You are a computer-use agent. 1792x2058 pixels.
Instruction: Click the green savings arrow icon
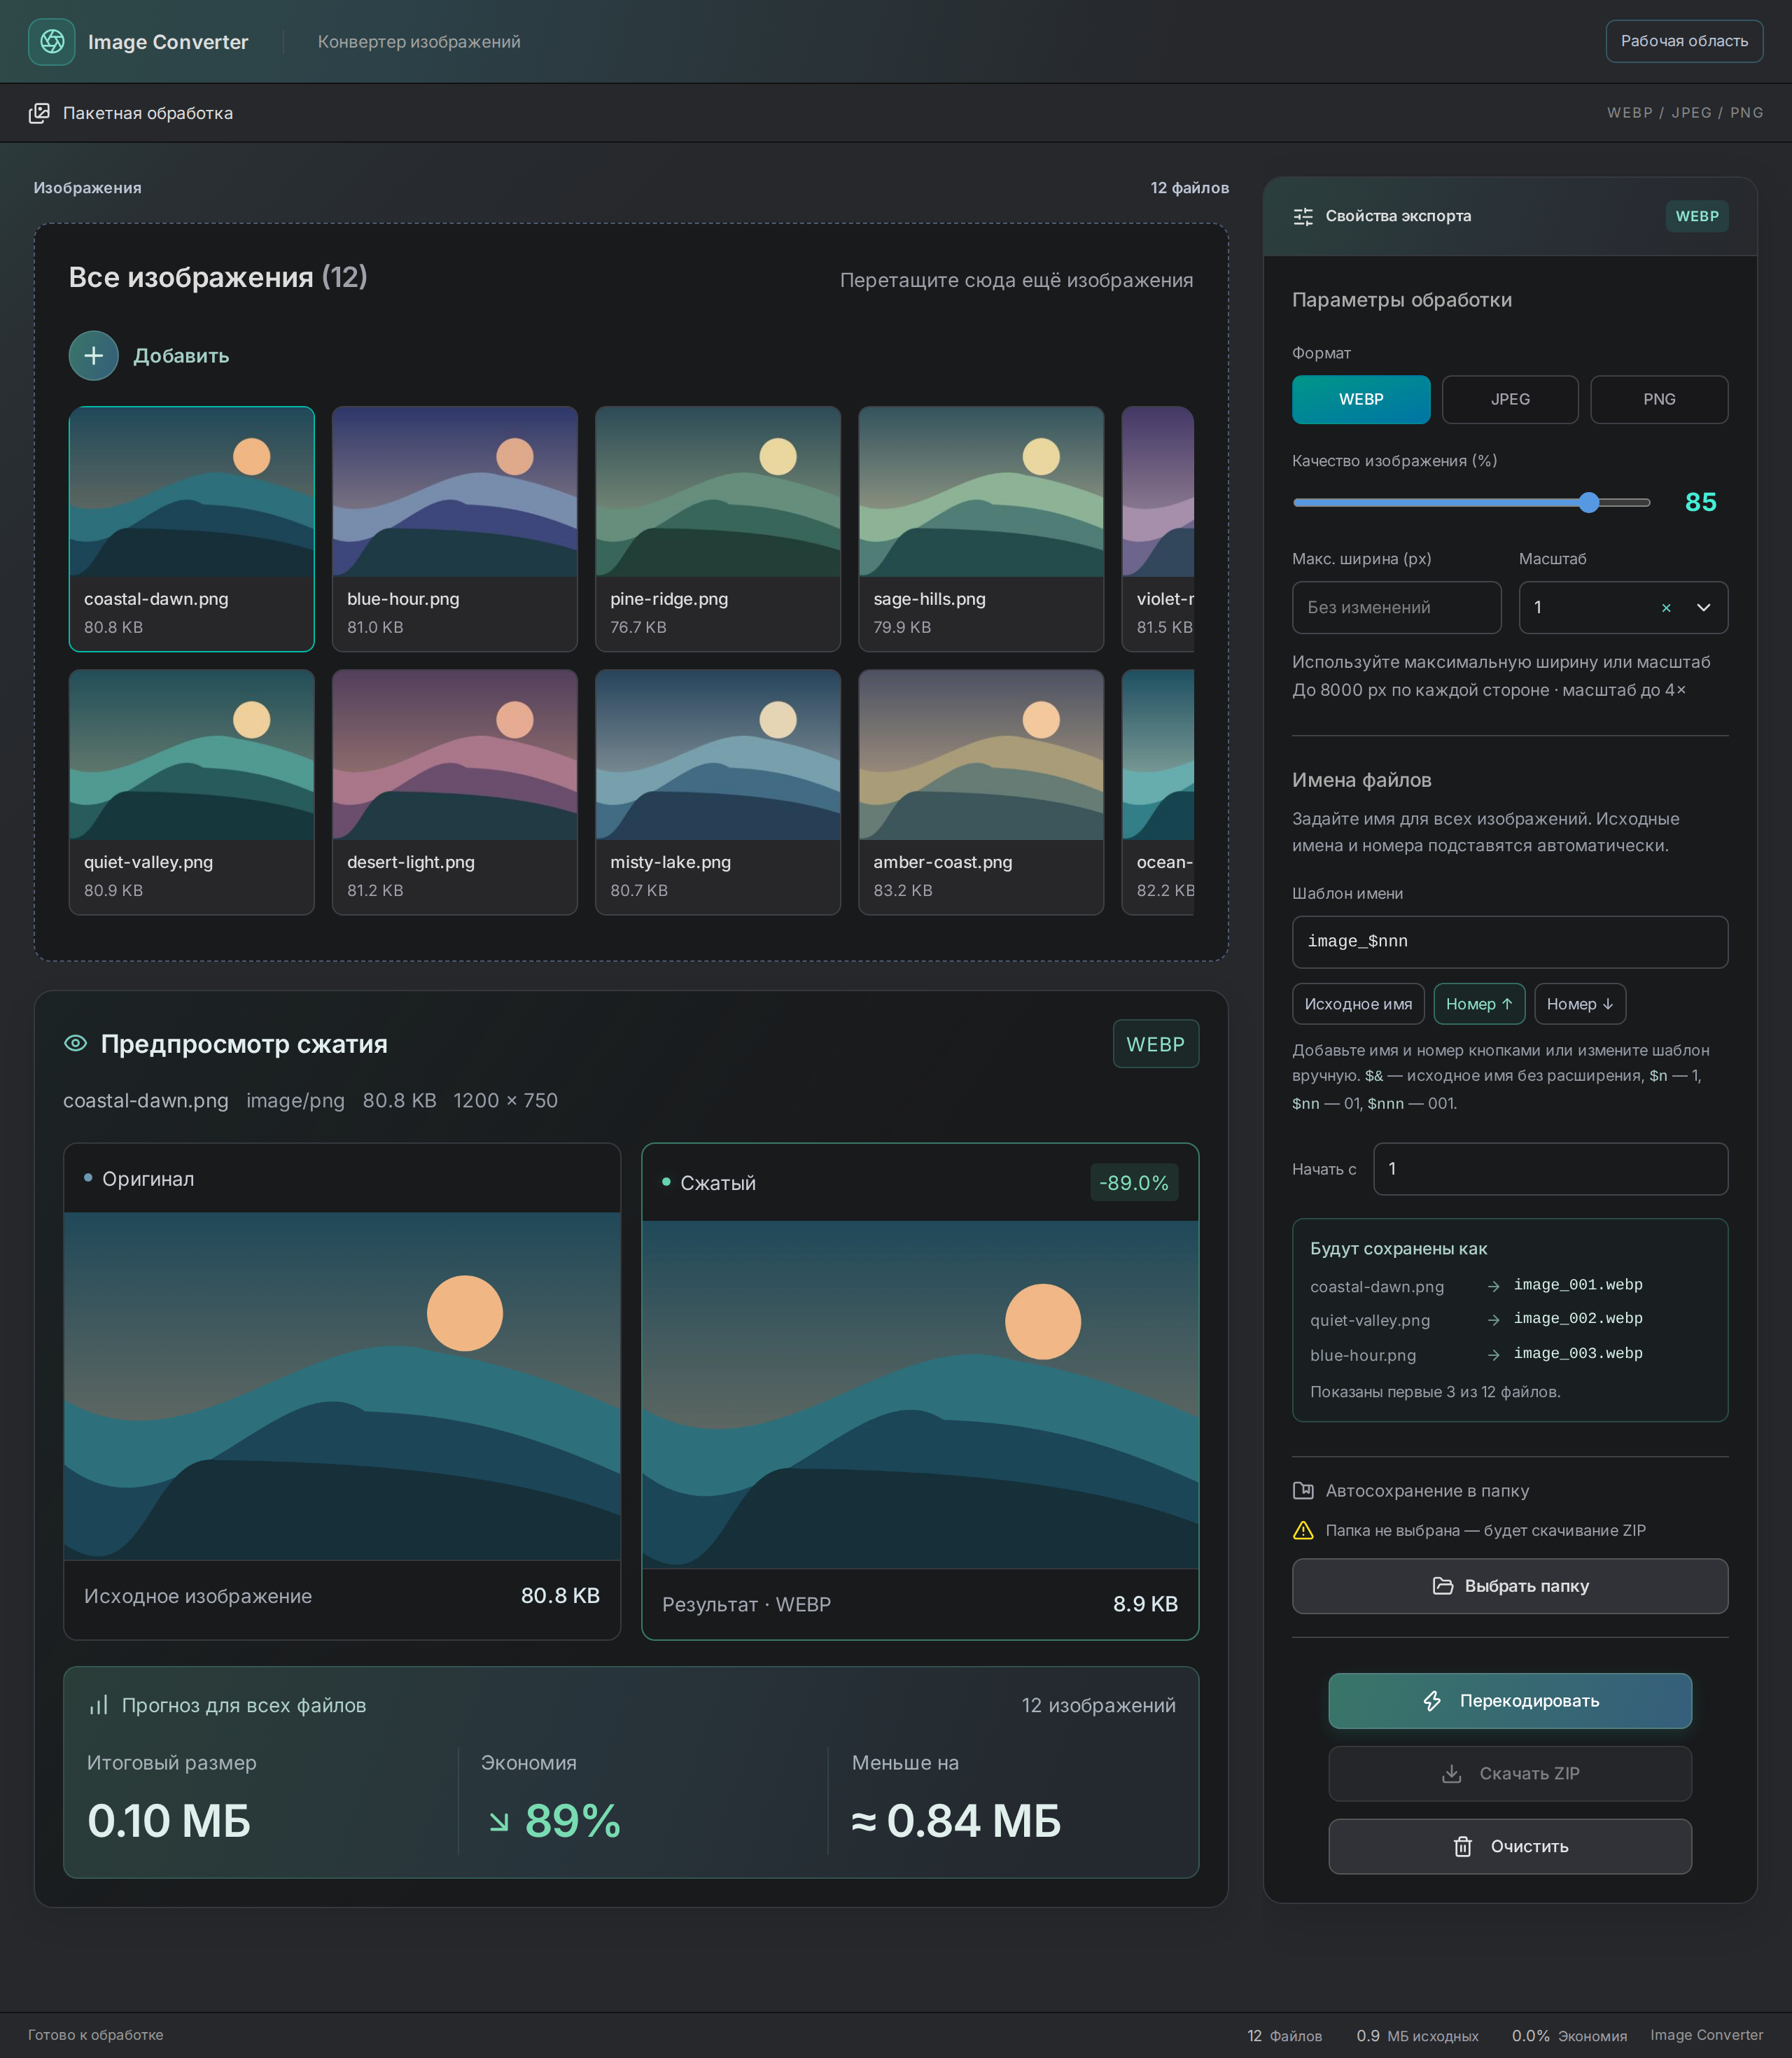499,1822
